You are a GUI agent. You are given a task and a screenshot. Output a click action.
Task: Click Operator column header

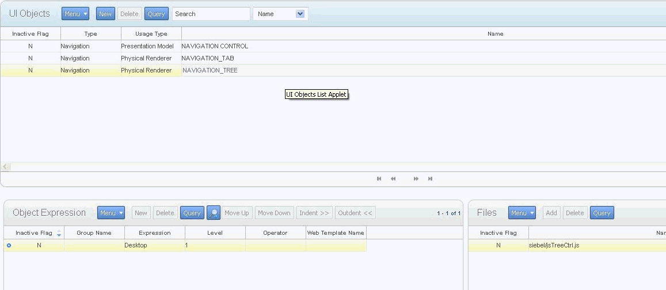(275, 232)
